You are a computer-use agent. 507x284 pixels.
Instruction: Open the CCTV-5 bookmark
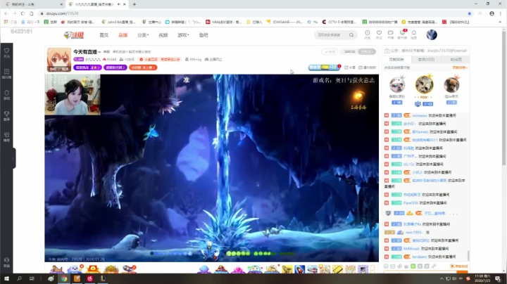339,22
